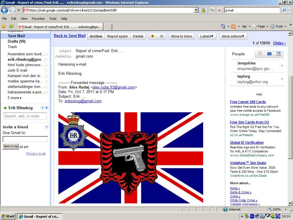Click the chat bubble icon under People
The width and height of the screenshot is (293, 220).
click(260, 54)
